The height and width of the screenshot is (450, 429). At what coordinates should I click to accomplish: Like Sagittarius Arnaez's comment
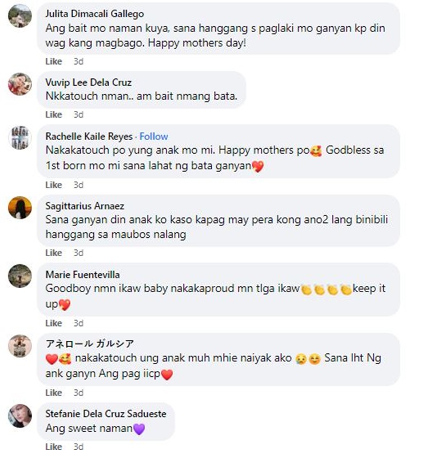point(54,253)
